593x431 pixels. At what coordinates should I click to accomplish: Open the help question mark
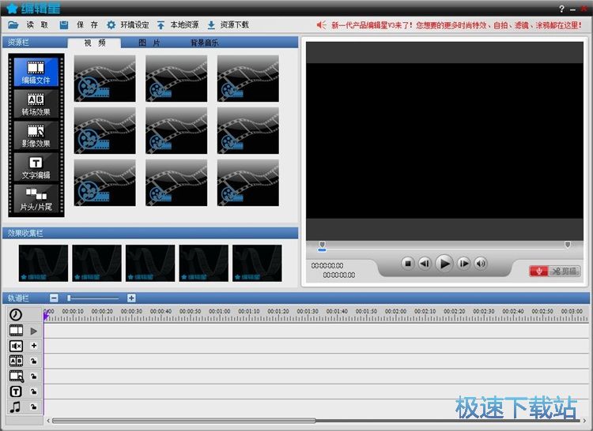tap(561, 9)
